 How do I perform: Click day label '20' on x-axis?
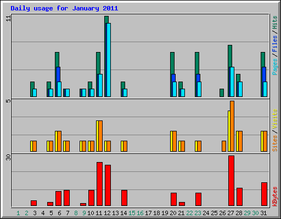point(173,213)
